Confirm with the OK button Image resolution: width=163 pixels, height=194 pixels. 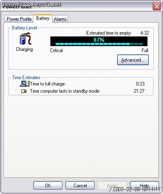coord(48,185)
